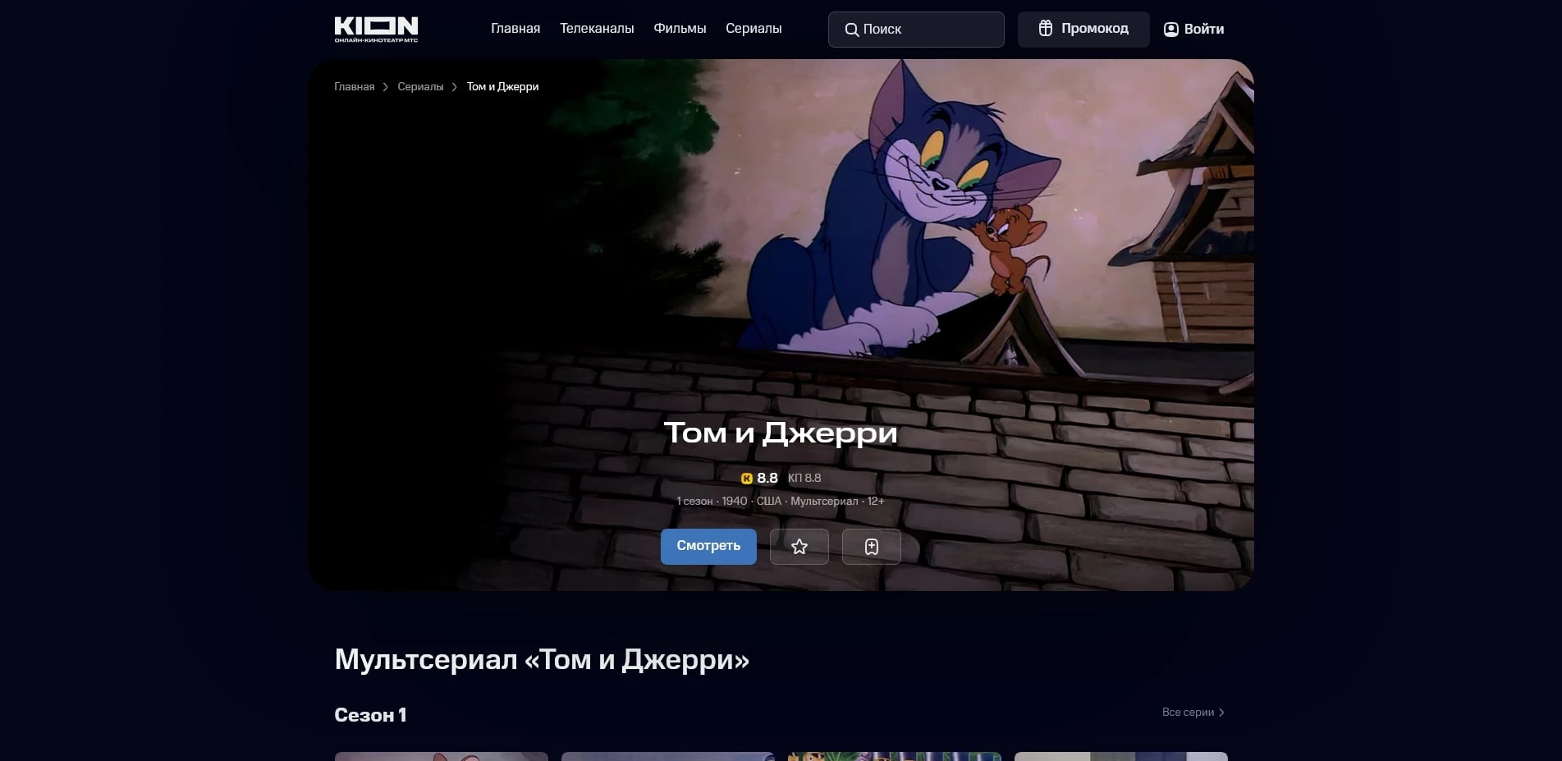This screenshot has height=761, width=1562.
Task: Click the КП 8.8 rating indicator
Action: pos(804,477)
